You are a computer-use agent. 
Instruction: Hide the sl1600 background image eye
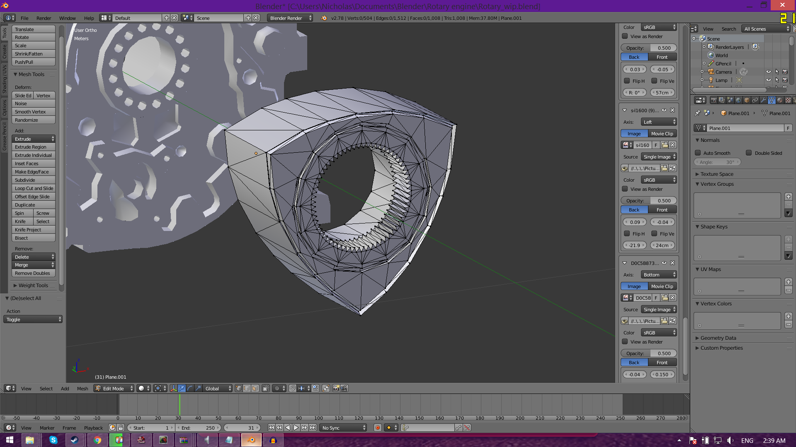(664, 110)
